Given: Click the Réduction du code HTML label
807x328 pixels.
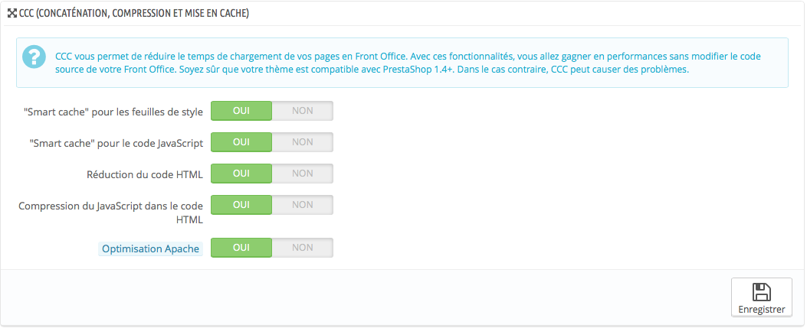Looking at the screenshot, I should point(145,175).
